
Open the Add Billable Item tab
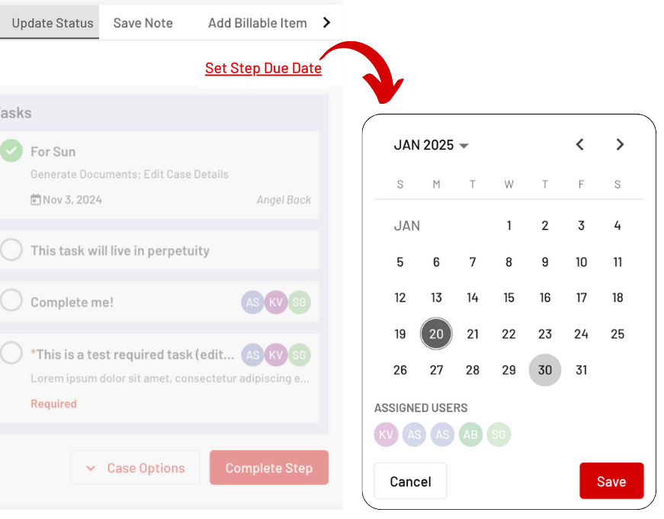[257, 23]
